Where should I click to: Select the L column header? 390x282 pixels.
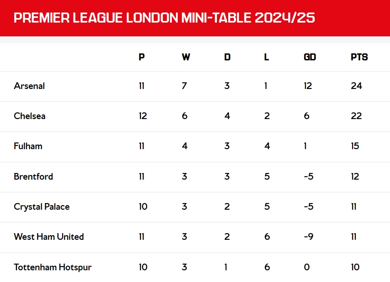267,57
